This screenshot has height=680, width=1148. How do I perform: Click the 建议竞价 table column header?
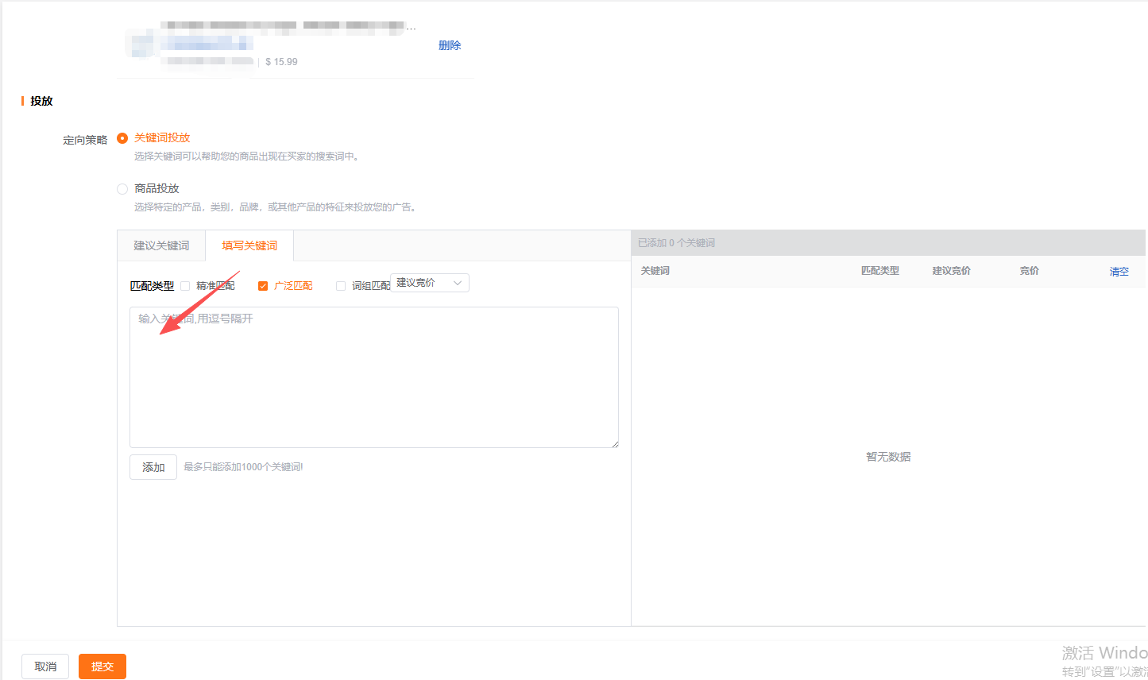coord(951,271)
